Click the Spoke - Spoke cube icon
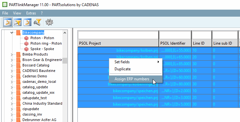This screenshot has width=240, height=122. [x=26, y=49]
